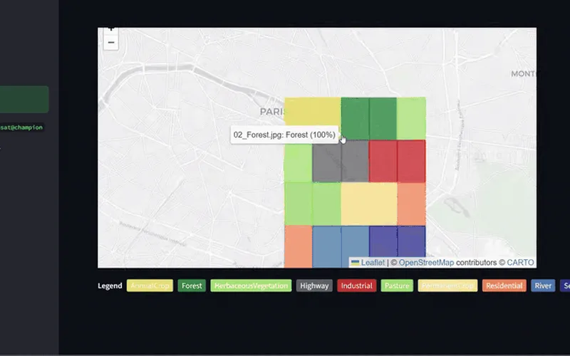
Task: Click the orange tile at the grid's bottom-left corner
Action: pyautogui.click(x=298, y=246)
